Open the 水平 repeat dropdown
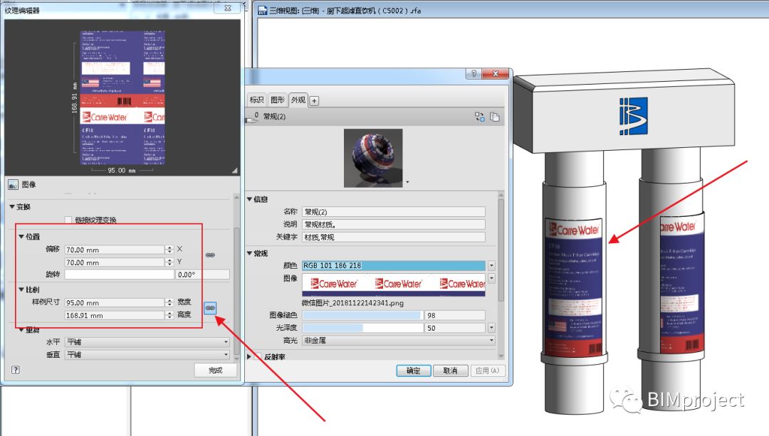 [x=147, y=341]
